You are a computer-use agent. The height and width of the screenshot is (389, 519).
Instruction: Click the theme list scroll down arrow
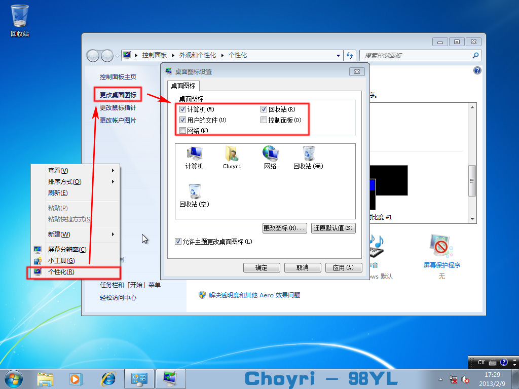click(472, 219)
